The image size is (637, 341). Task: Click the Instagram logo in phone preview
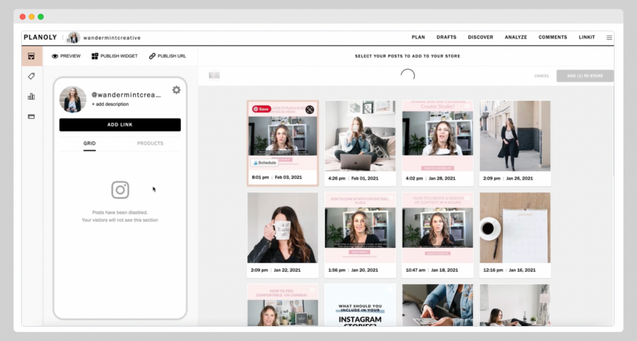point(120,190)
